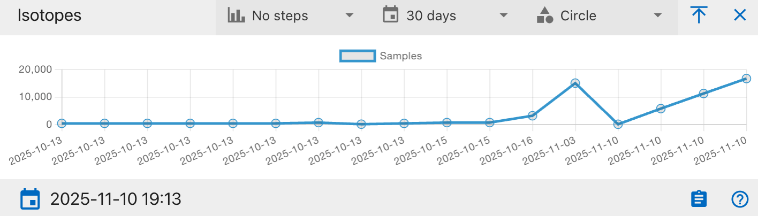
Task: Open the help question mark icon
Action: point(739,199)
